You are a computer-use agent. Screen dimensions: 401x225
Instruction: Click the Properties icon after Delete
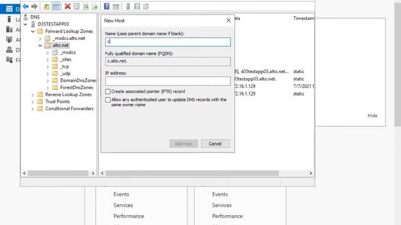[x=76, y=6]
